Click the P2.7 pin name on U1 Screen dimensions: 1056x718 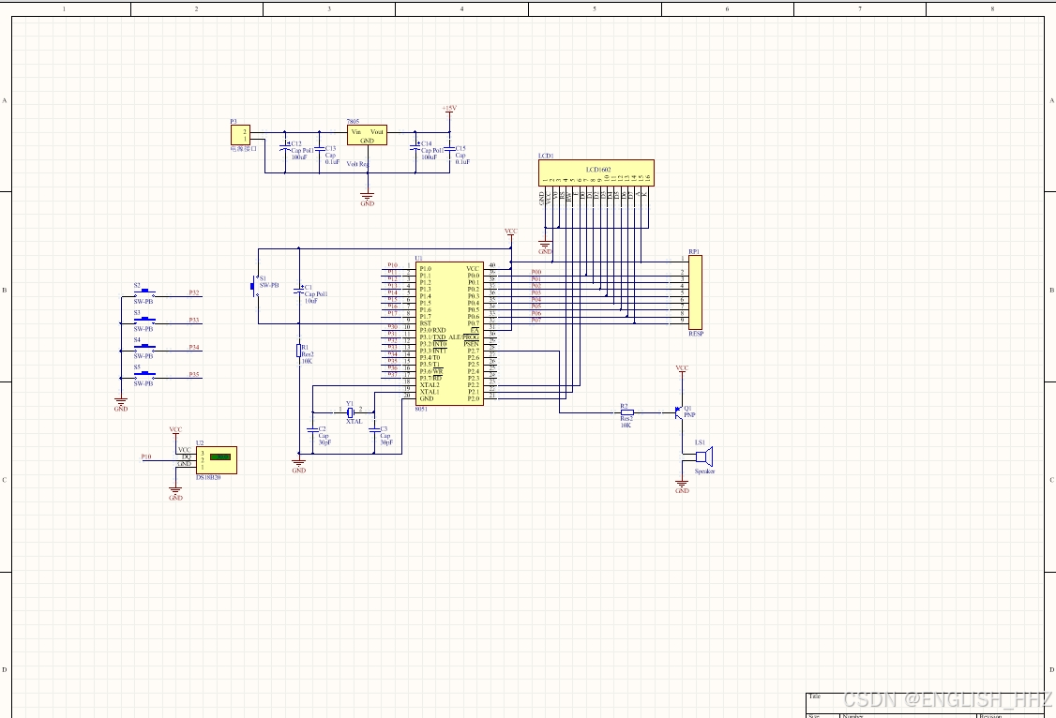pos(474,351)
